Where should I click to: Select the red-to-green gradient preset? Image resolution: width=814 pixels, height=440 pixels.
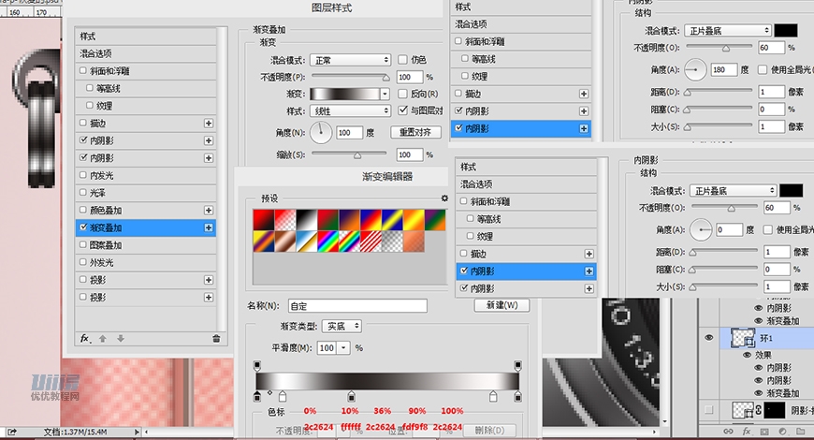point(327,220)
